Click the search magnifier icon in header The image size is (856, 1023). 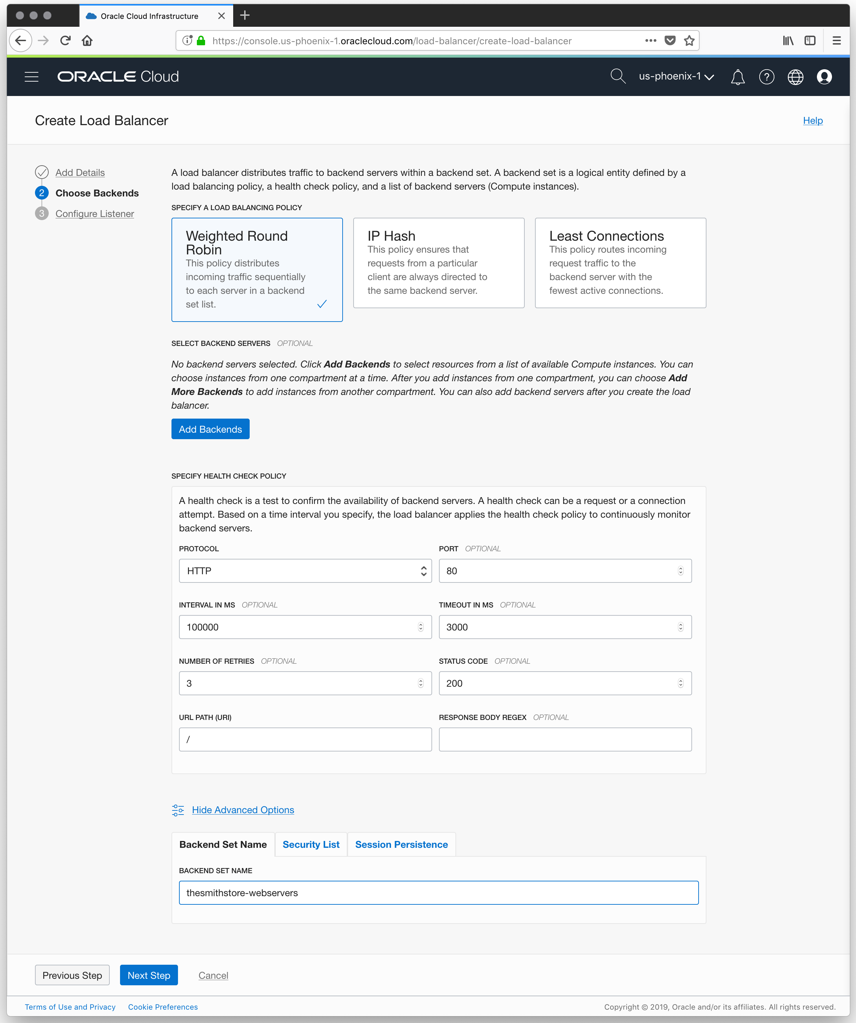(x=617, y=76)
